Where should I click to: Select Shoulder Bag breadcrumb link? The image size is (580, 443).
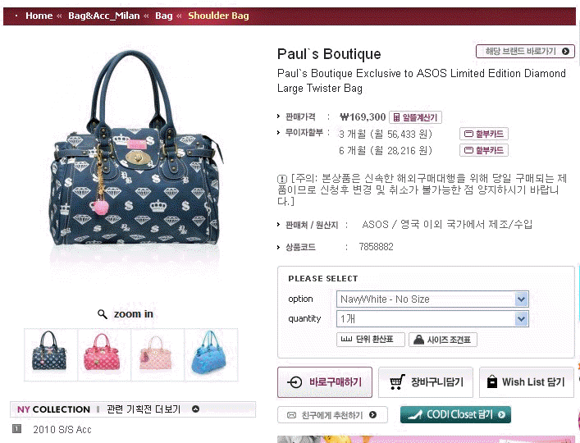[x=218, y=16]
